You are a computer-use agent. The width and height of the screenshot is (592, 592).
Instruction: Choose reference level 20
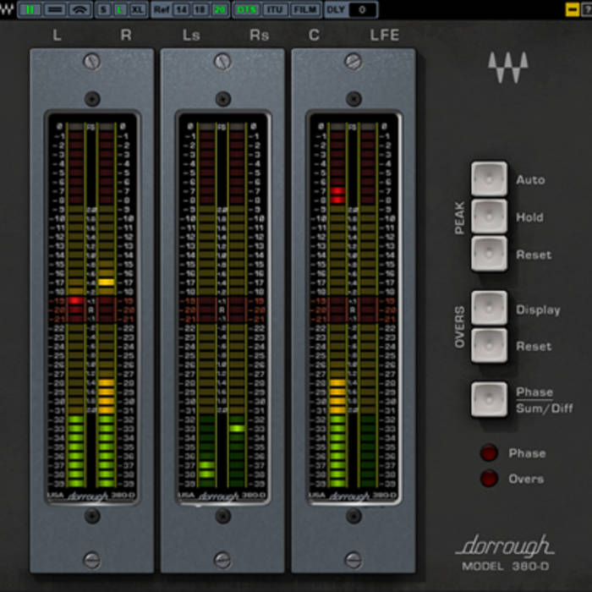click(220, 9)
